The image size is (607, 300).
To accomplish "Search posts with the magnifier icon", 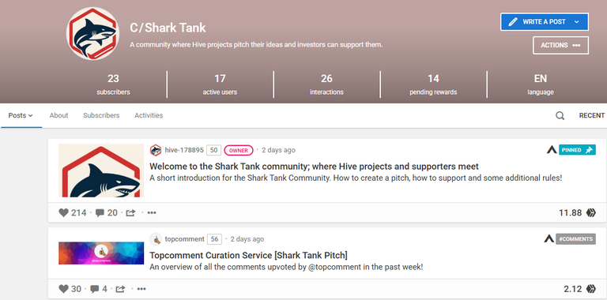I will tap(560, 115).
